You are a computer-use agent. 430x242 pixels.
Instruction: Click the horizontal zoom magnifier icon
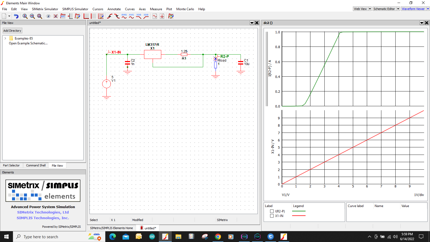[32, 16]
